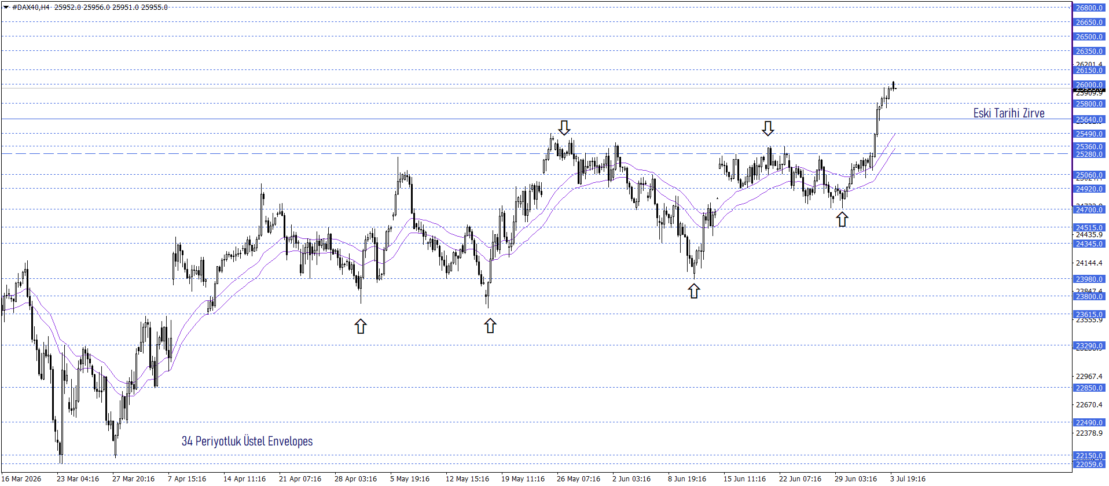The image size is (1109, 486).
Task: Click the 22967.4 price scale value
Action: (x=1089, y=376)
